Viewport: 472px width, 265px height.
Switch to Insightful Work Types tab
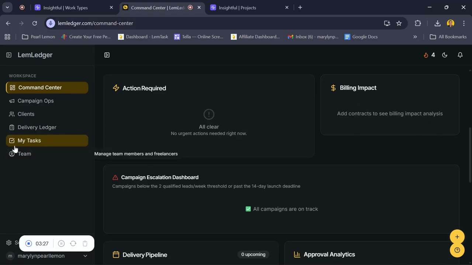point(74,7)
